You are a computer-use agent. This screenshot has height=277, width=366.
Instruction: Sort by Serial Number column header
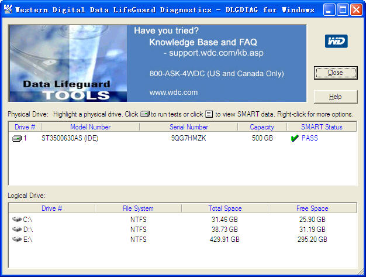tap(189, 127)
